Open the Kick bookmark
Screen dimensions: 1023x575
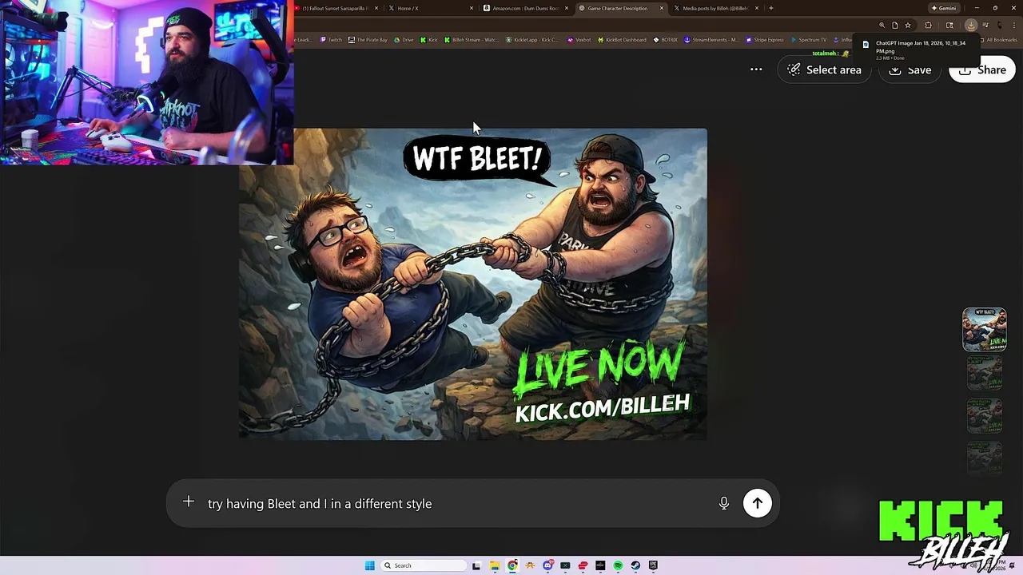click(x=428, y=40)
